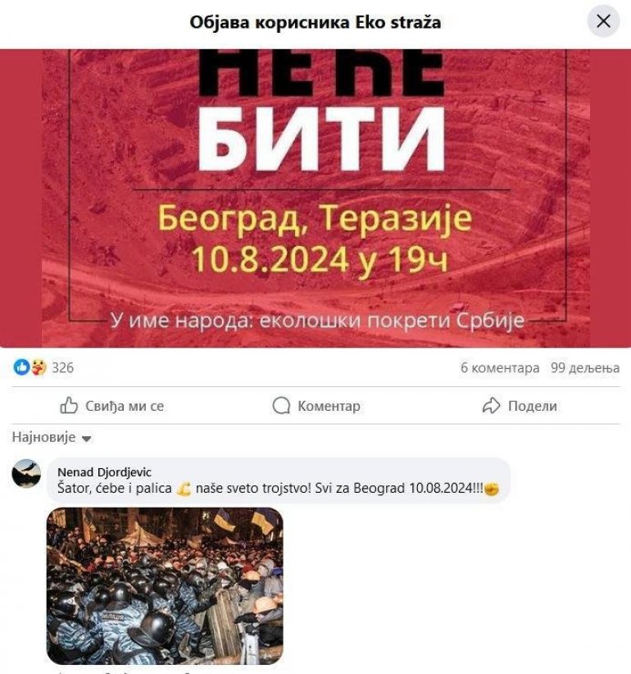Open the Nenad Djordjevic profile name link

coord(104,472)
